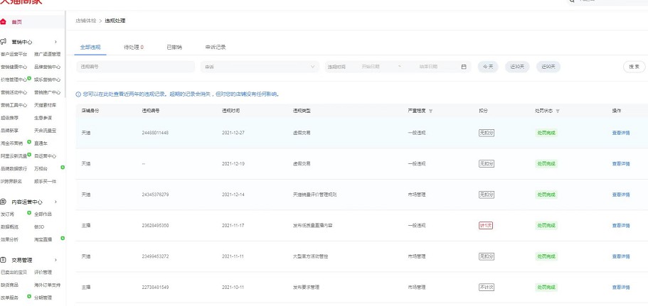Screen dimensions: 648x306
Task: Click 天猫销量评价管理规则 violation type
Action: 314,195
